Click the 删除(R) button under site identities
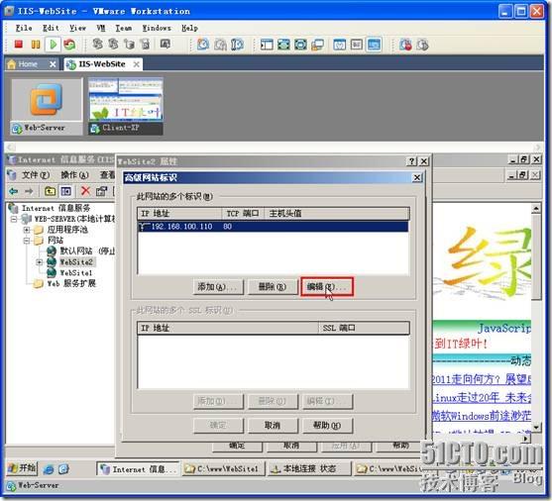The width and height of the screenshot is (552, 501). 273,287
